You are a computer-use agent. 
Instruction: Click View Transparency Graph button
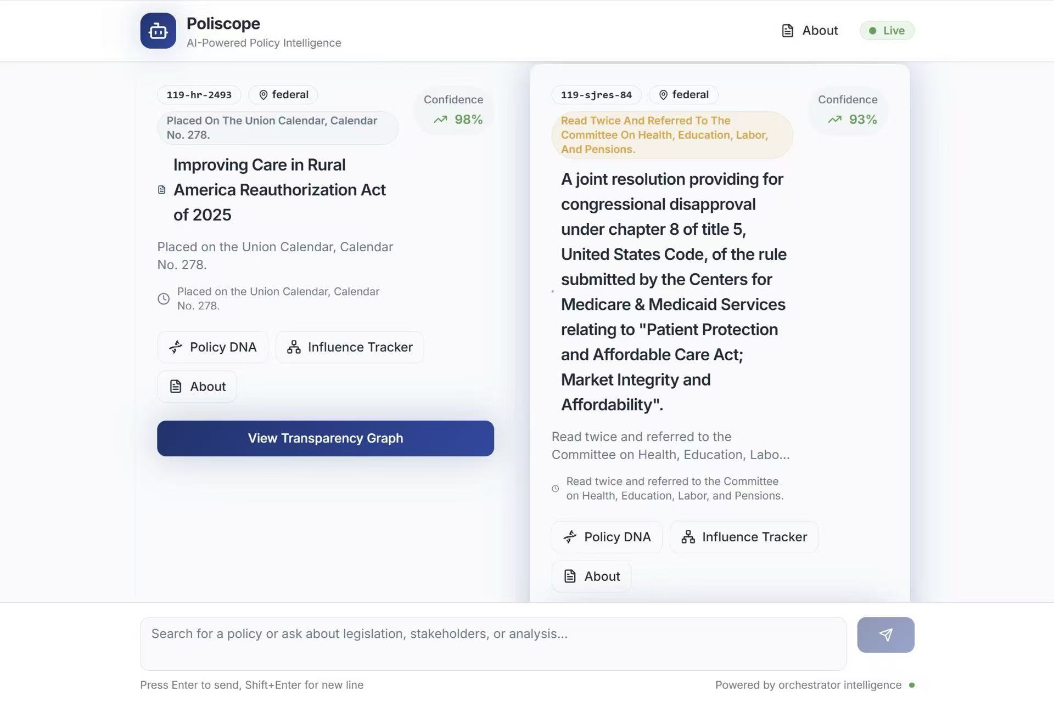(x=325, y=438)
